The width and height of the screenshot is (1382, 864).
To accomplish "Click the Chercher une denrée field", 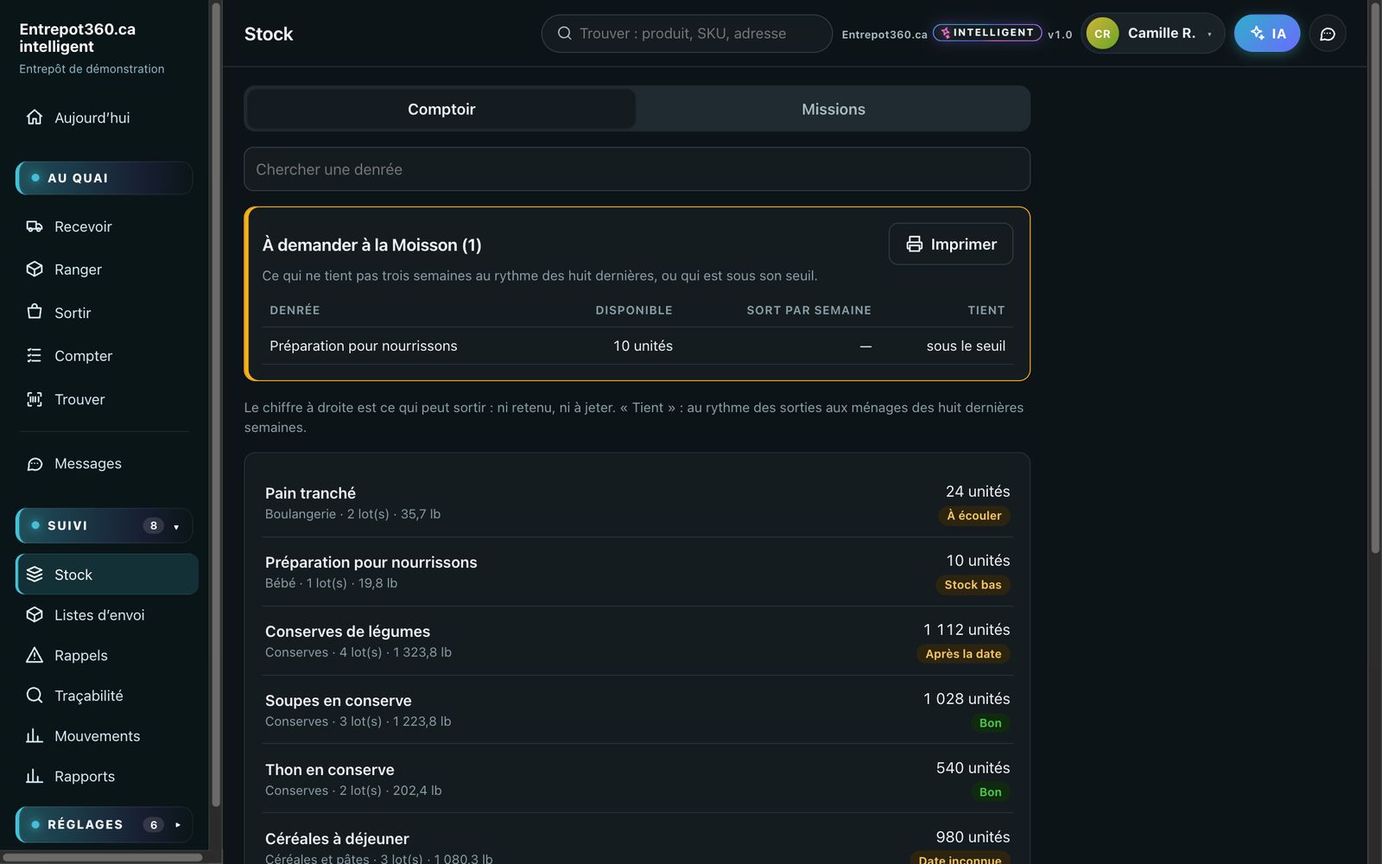I will tap(637, 169).
